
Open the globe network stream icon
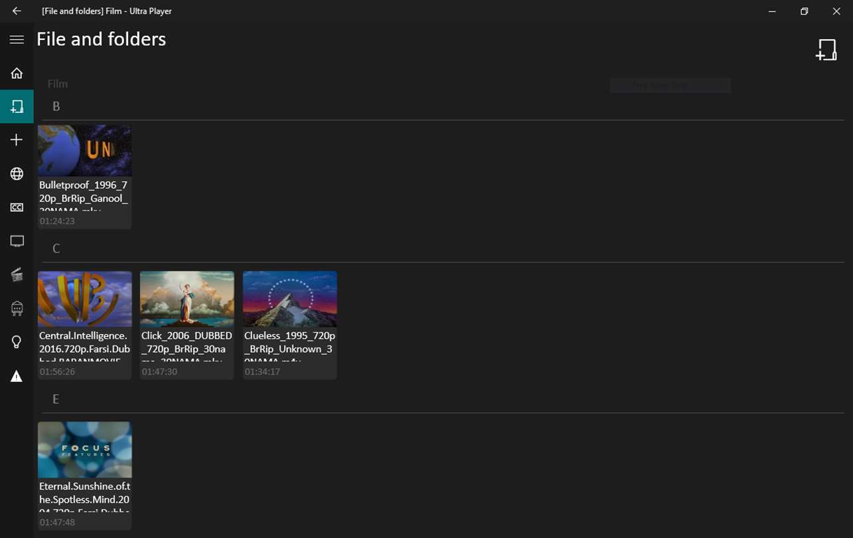[x=17, y=174]
